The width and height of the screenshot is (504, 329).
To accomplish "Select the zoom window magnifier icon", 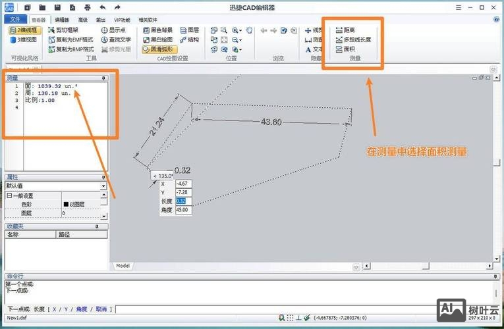I will click(224, 30).
